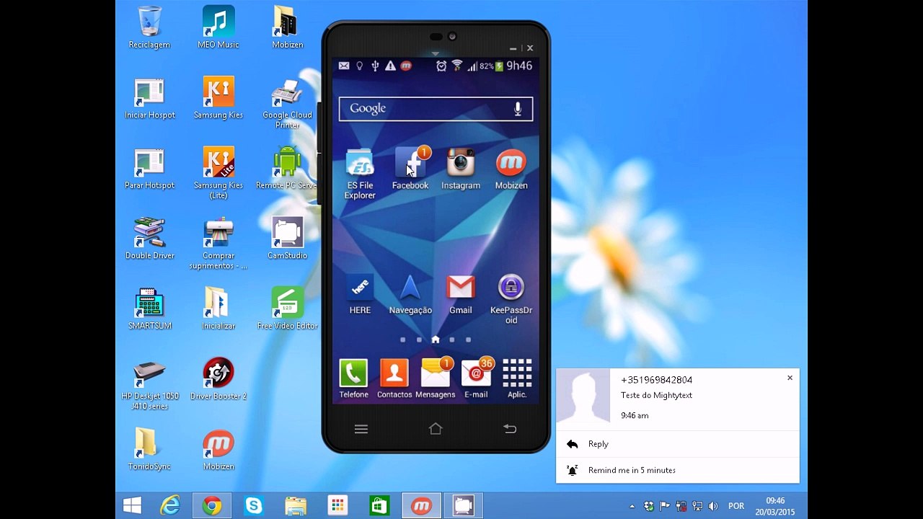Switch to CamStudio in the taskbar
This screenshot has height=519, width=923.
tap(464, 506)
